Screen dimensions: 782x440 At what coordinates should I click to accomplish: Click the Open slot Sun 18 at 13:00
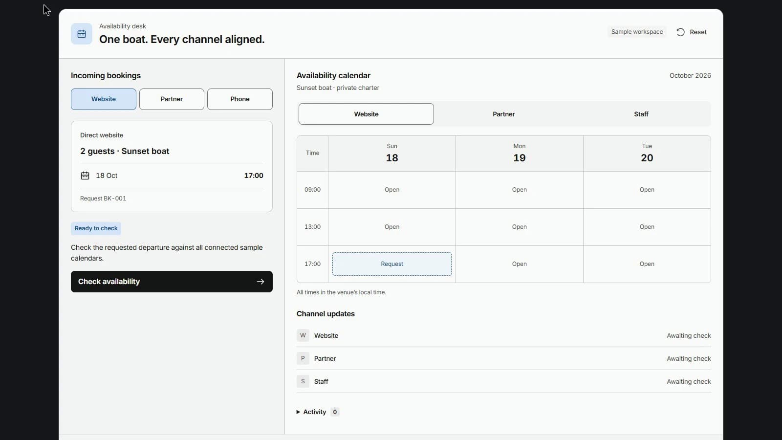[x=392, y=227]
